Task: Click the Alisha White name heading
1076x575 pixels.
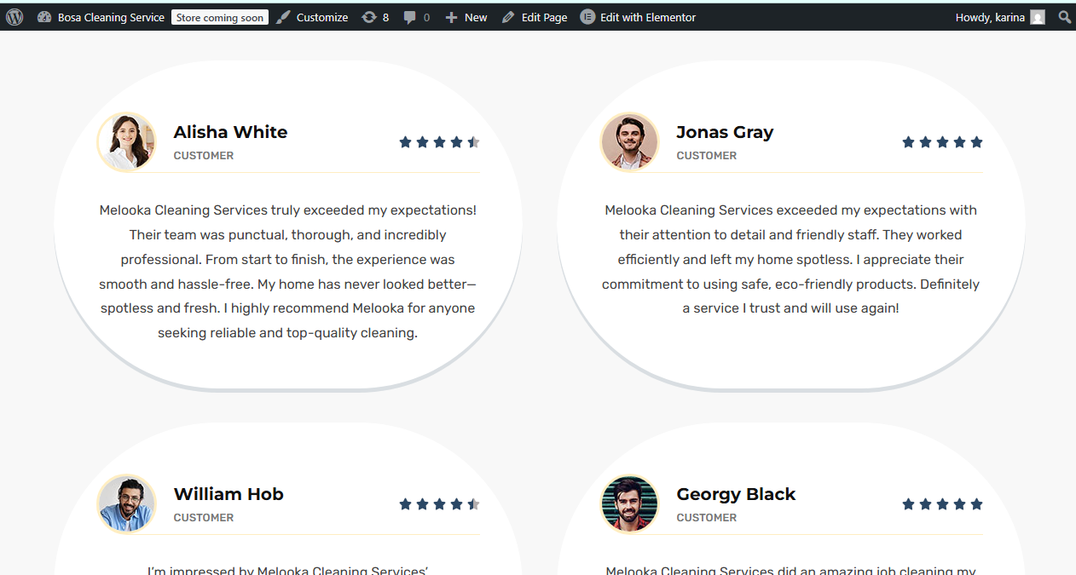Action: [x=230, y=132]
